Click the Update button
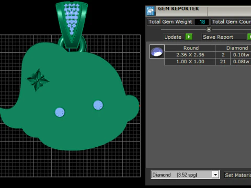 coord(174,37)
